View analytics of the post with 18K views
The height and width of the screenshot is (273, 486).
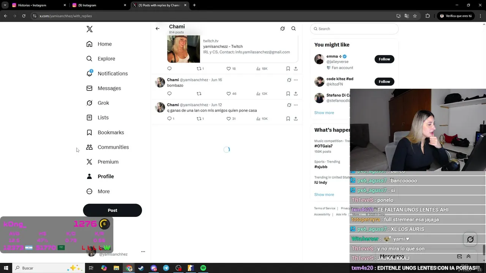262,69
